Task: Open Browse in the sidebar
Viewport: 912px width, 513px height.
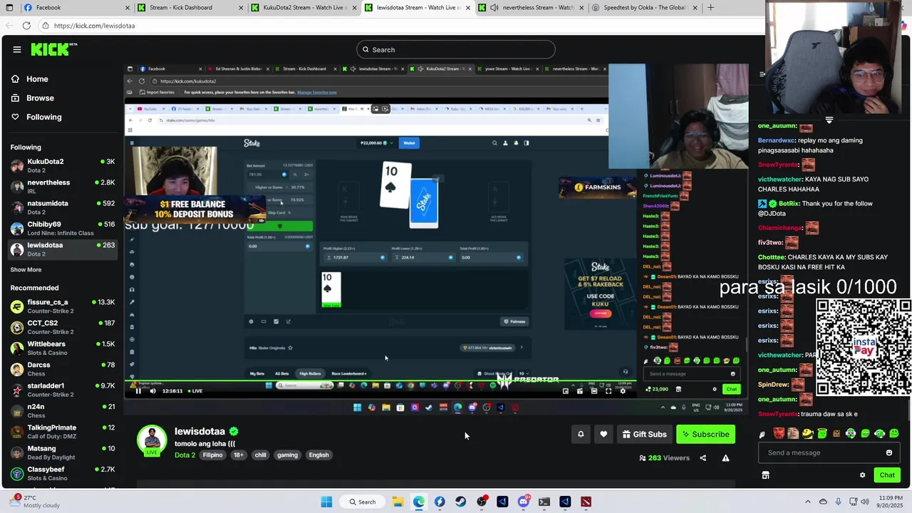Action: click(40, 98)
